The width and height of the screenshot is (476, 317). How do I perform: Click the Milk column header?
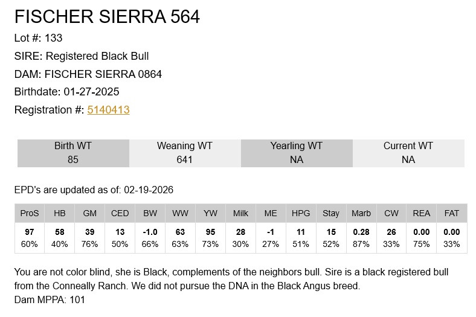(x=240, y=213)
